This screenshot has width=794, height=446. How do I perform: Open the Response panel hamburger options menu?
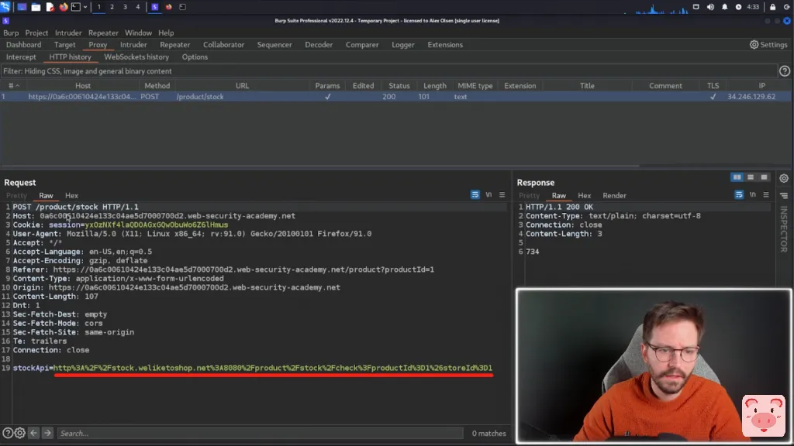pos(765,195)
